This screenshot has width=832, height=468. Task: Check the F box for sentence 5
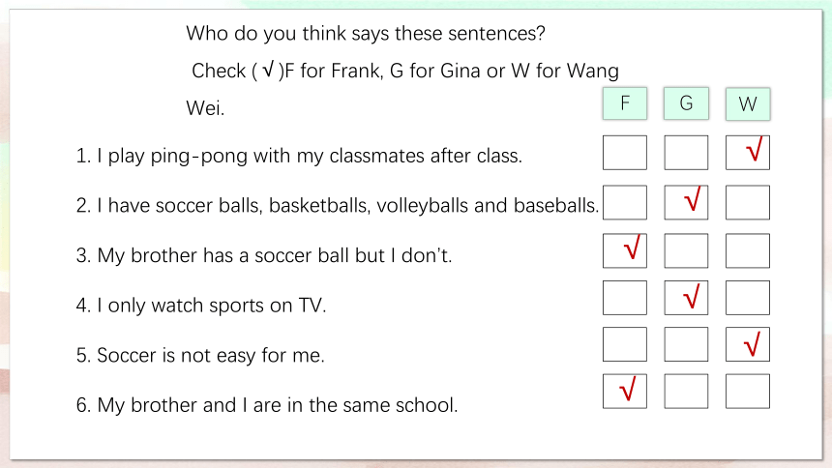point(625,344)
